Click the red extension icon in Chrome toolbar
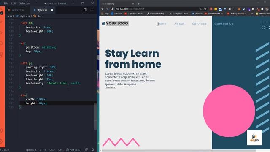Image resolution: width=270 pixels, height=152 pixels. click(x=211, y=9)
